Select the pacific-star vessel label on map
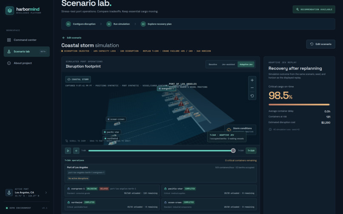Viewport: 343px width, 214px height. (111, 132)
